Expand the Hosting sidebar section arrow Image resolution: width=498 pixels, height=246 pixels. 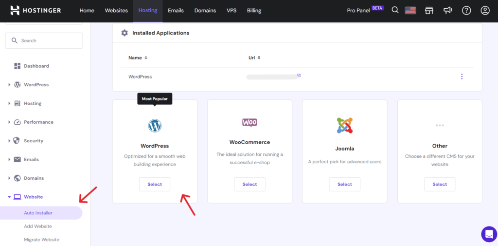pyautogui.click(x=9, y=103)
